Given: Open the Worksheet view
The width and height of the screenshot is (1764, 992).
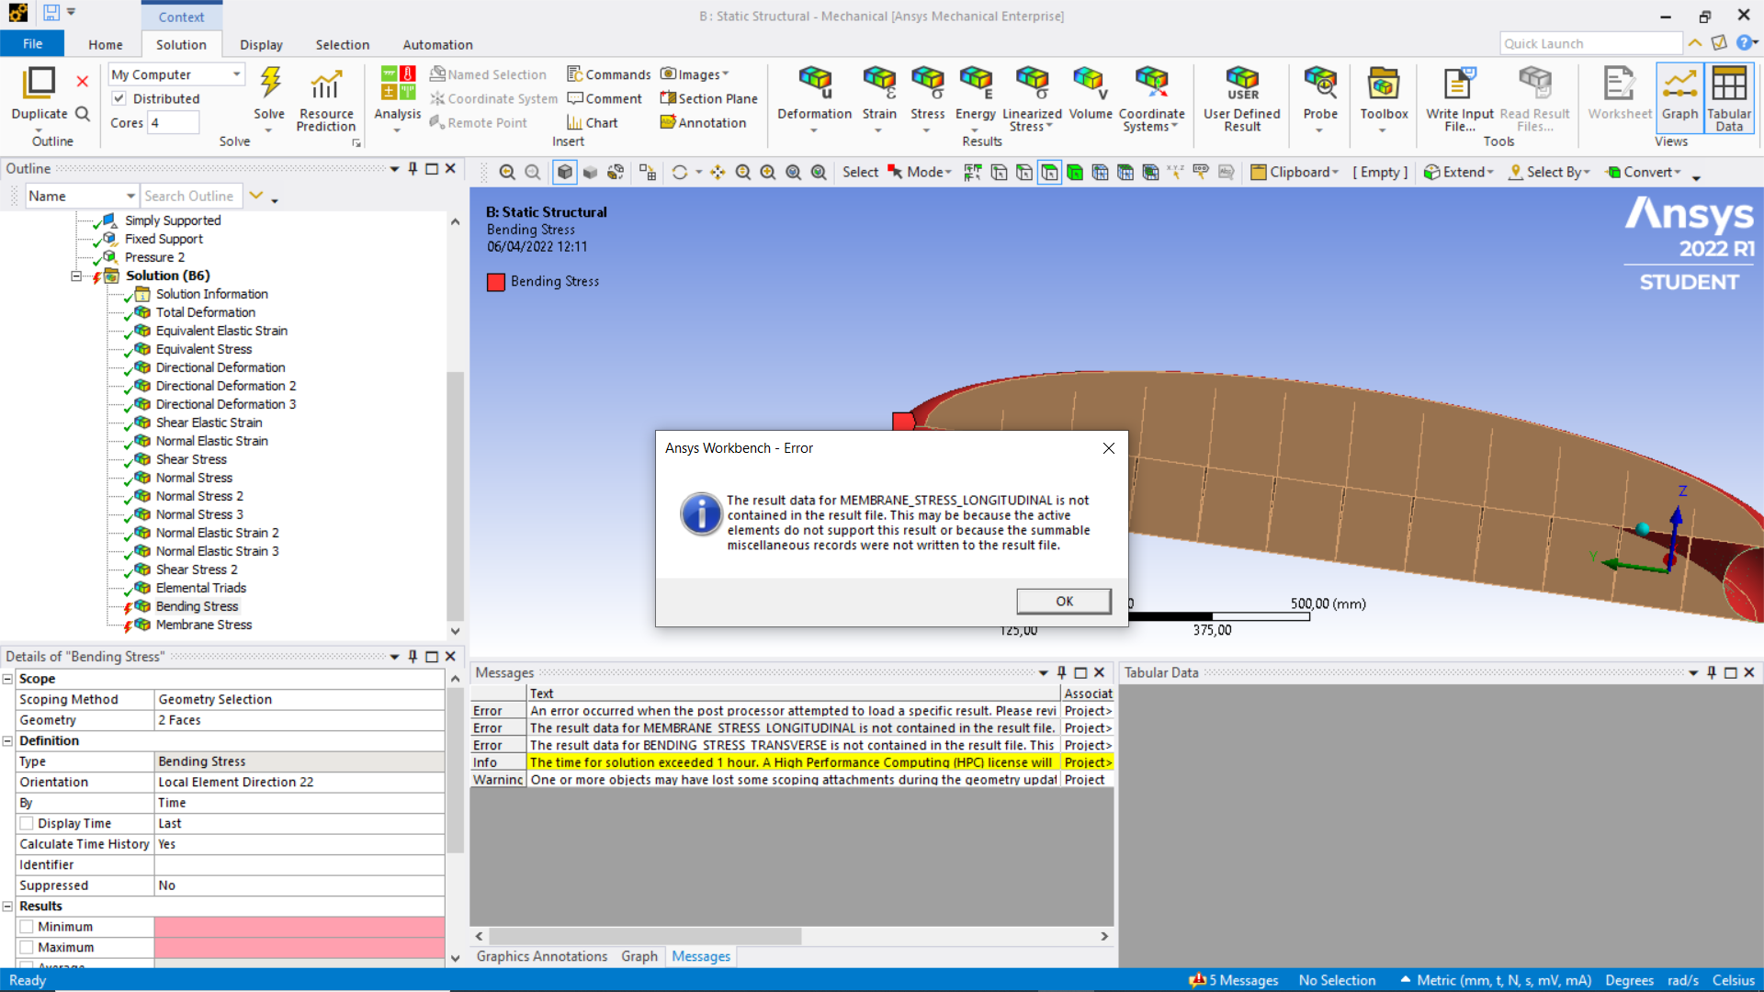Looking at the screenshot, I should [1619, 94].
